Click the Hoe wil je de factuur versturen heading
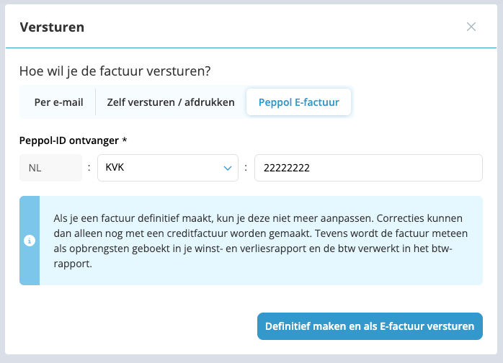This screenshot has width=503, height=363. (120, 71)
